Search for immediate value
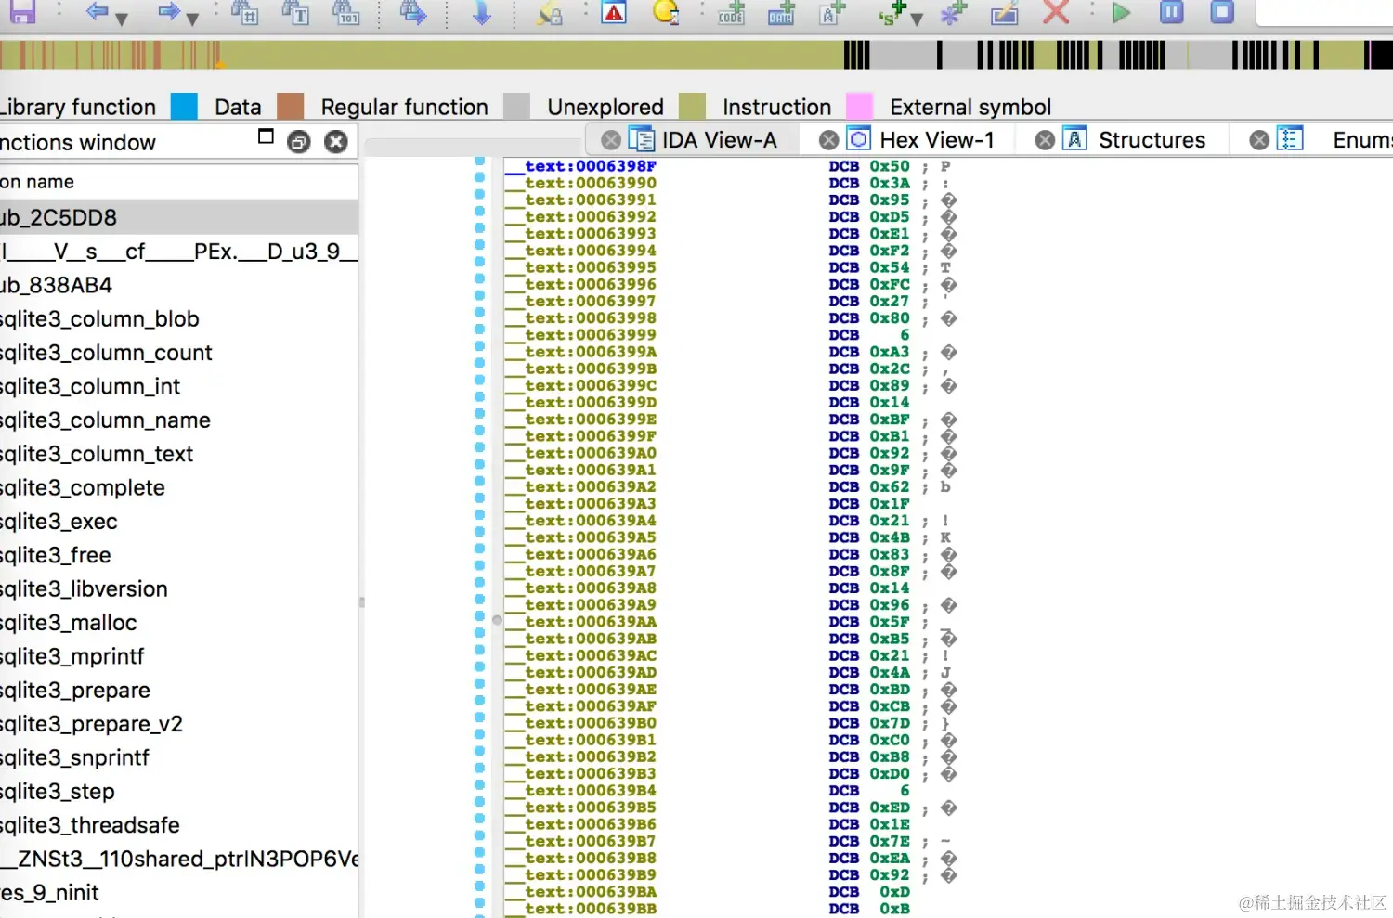Viewport: 1393px width, 918px height. (245, 13)
